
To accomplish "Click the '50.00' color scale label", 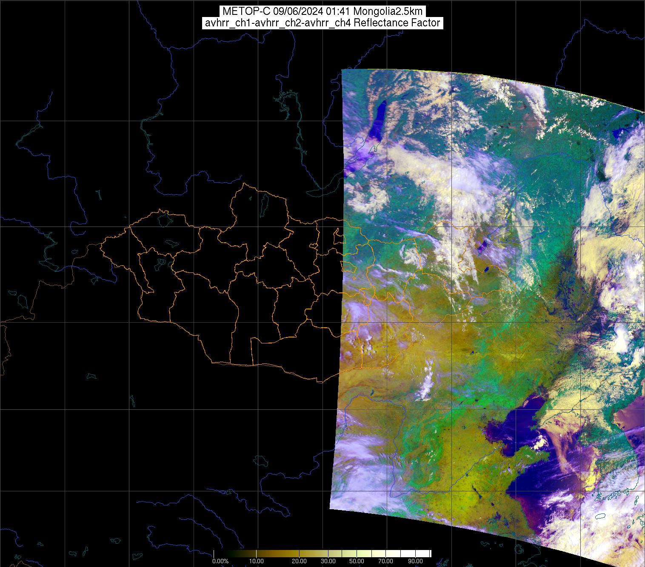I will click(x=357, y=561).
